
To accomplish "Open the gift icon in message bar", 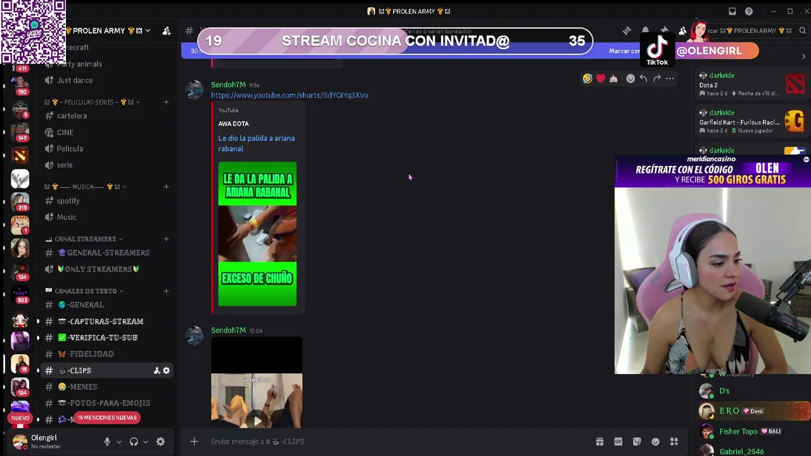I will click(x=599, y=441).
